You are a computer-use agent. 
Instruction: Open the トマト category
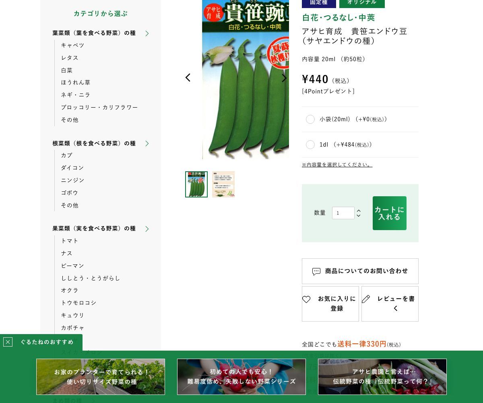(x=70, y=241)
